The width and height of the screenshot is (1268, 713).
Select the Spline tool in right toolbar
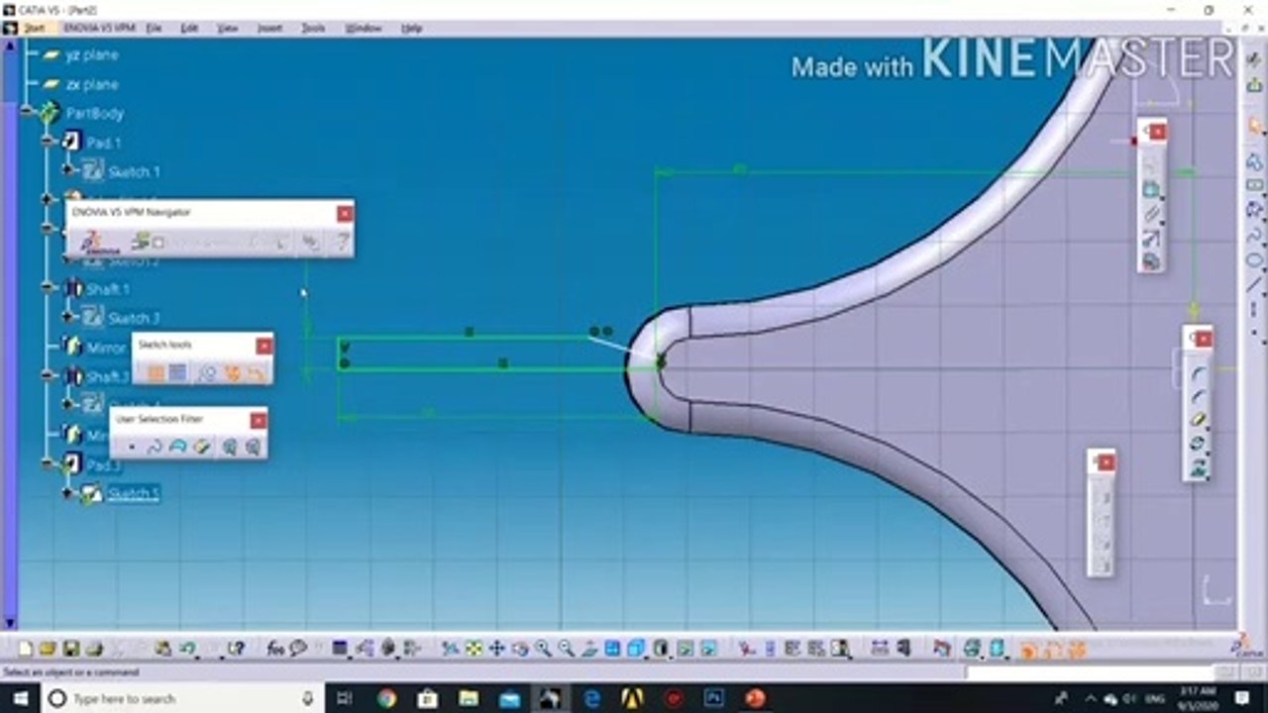[1254, 235]
